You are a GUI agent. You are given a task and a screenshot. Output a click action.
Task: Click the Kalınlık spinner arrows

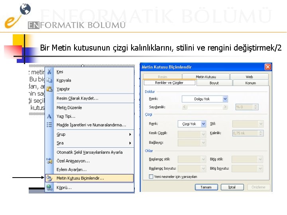click(261, 133)
